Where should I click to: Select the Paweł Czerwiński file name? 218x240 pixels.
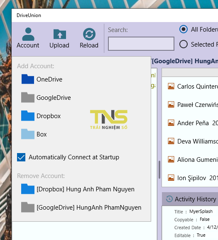pos(198,105)
